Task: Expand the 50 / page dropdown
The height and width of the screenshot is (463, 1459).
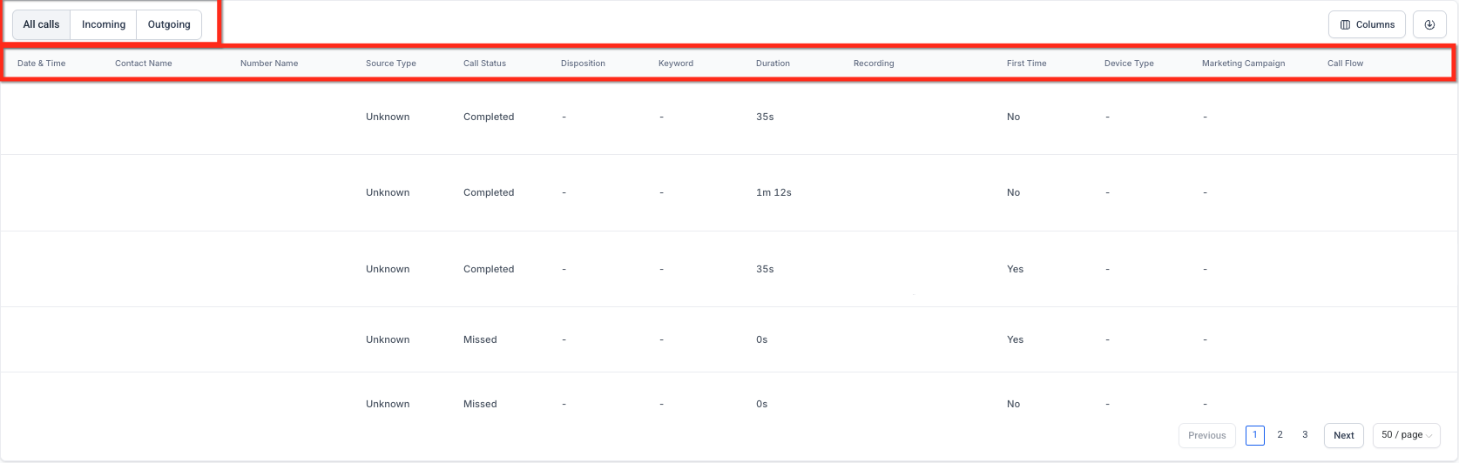Action: click(1406, 435)
